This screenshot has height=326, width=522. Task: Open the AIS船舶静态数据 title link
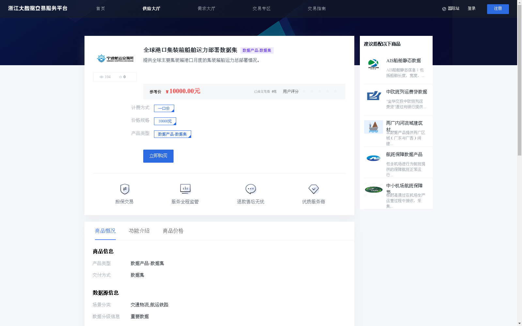pyautogui.click(x=404, y=61)
